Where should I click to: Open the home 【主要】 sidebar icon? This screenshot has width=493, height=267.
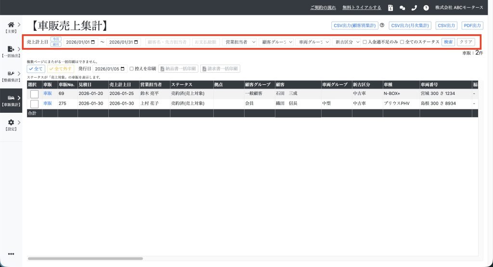(x=11, y=25)
